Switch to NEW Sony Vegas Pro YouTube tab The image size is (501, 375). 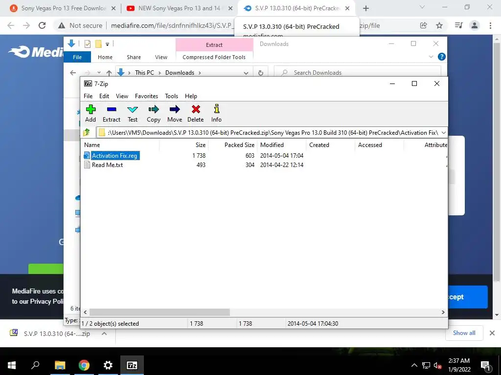[179, 8]
